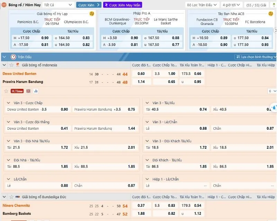Image resolution: width=277 pixels, height=221 pixels.
Task: Open the Bộ Lọc Trận Đấu dropdown
Action: (202, 5)
